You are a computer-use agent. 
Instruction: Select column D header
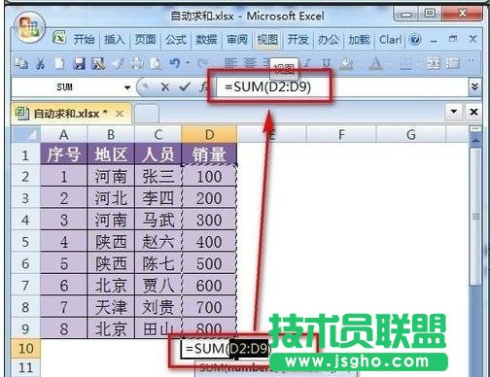[x=209, y=134]
